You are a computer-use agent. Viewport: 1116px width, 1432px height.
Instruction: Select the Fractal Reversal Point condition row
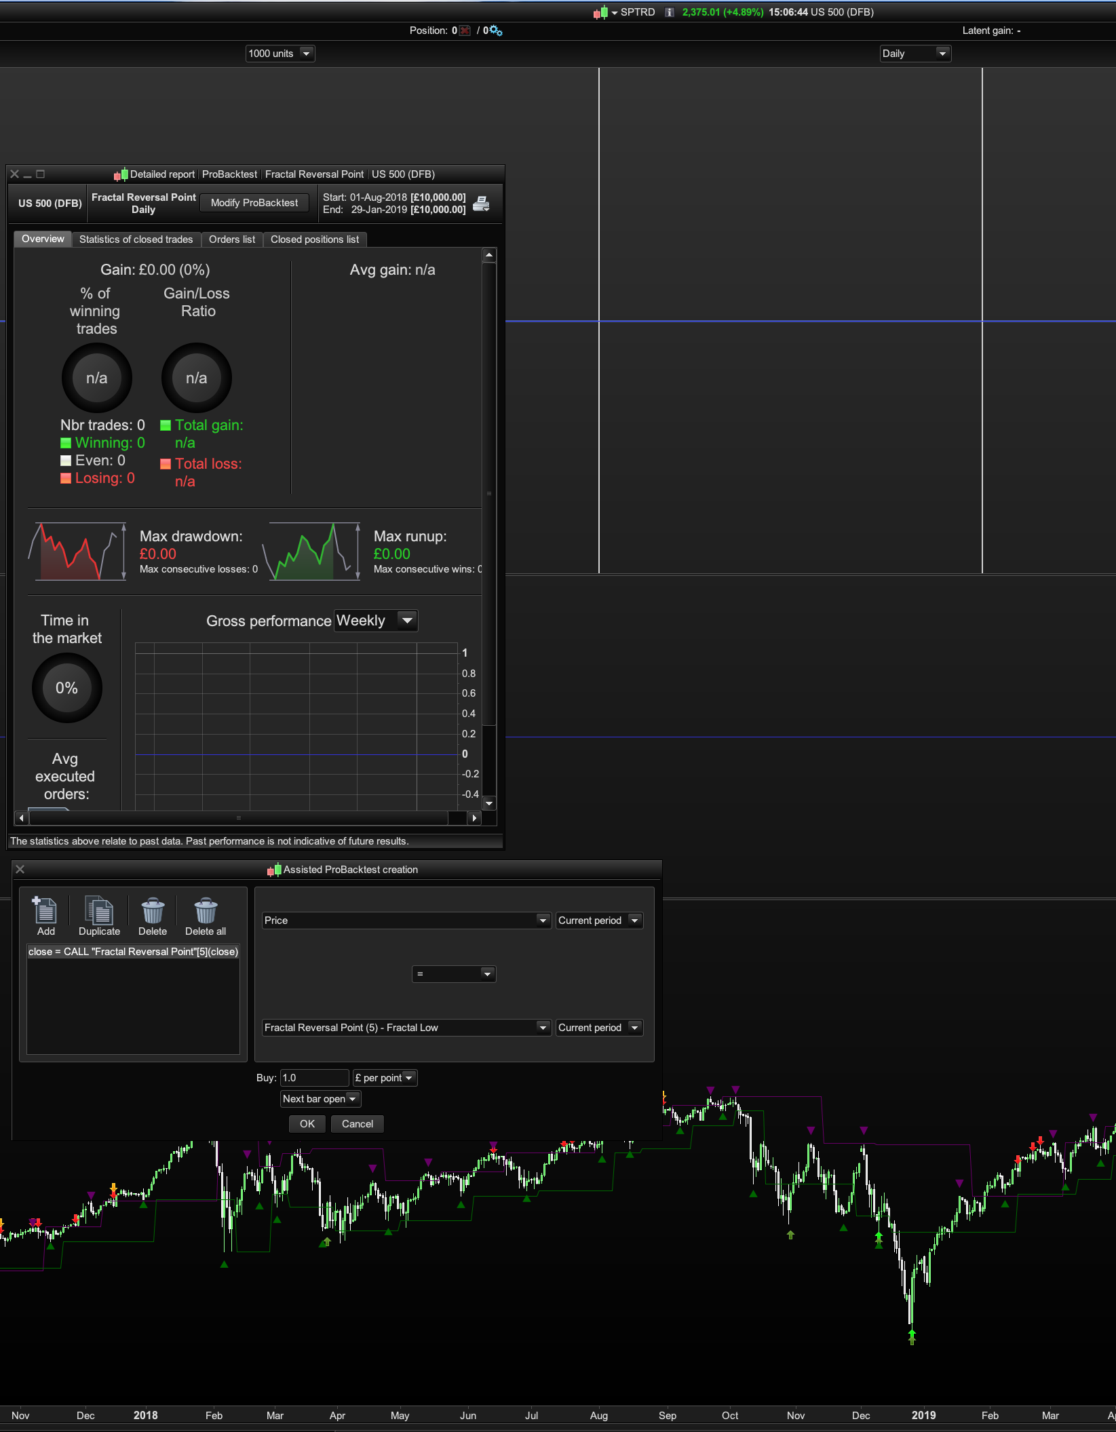point(133,952)
